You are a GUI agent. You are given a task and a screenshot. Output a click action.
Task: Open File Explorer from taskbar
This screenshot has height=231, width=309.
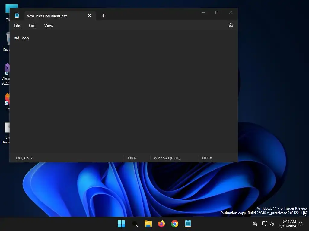coord(148,224)
